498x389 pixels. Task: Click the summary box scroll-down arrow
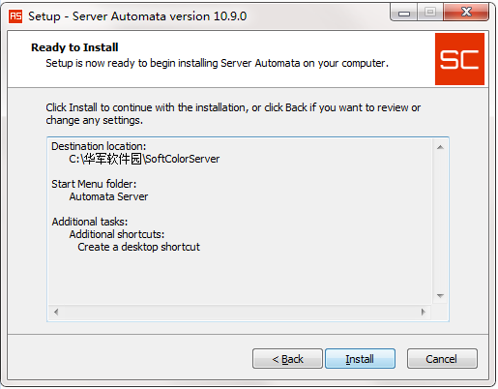pos(440,296)
